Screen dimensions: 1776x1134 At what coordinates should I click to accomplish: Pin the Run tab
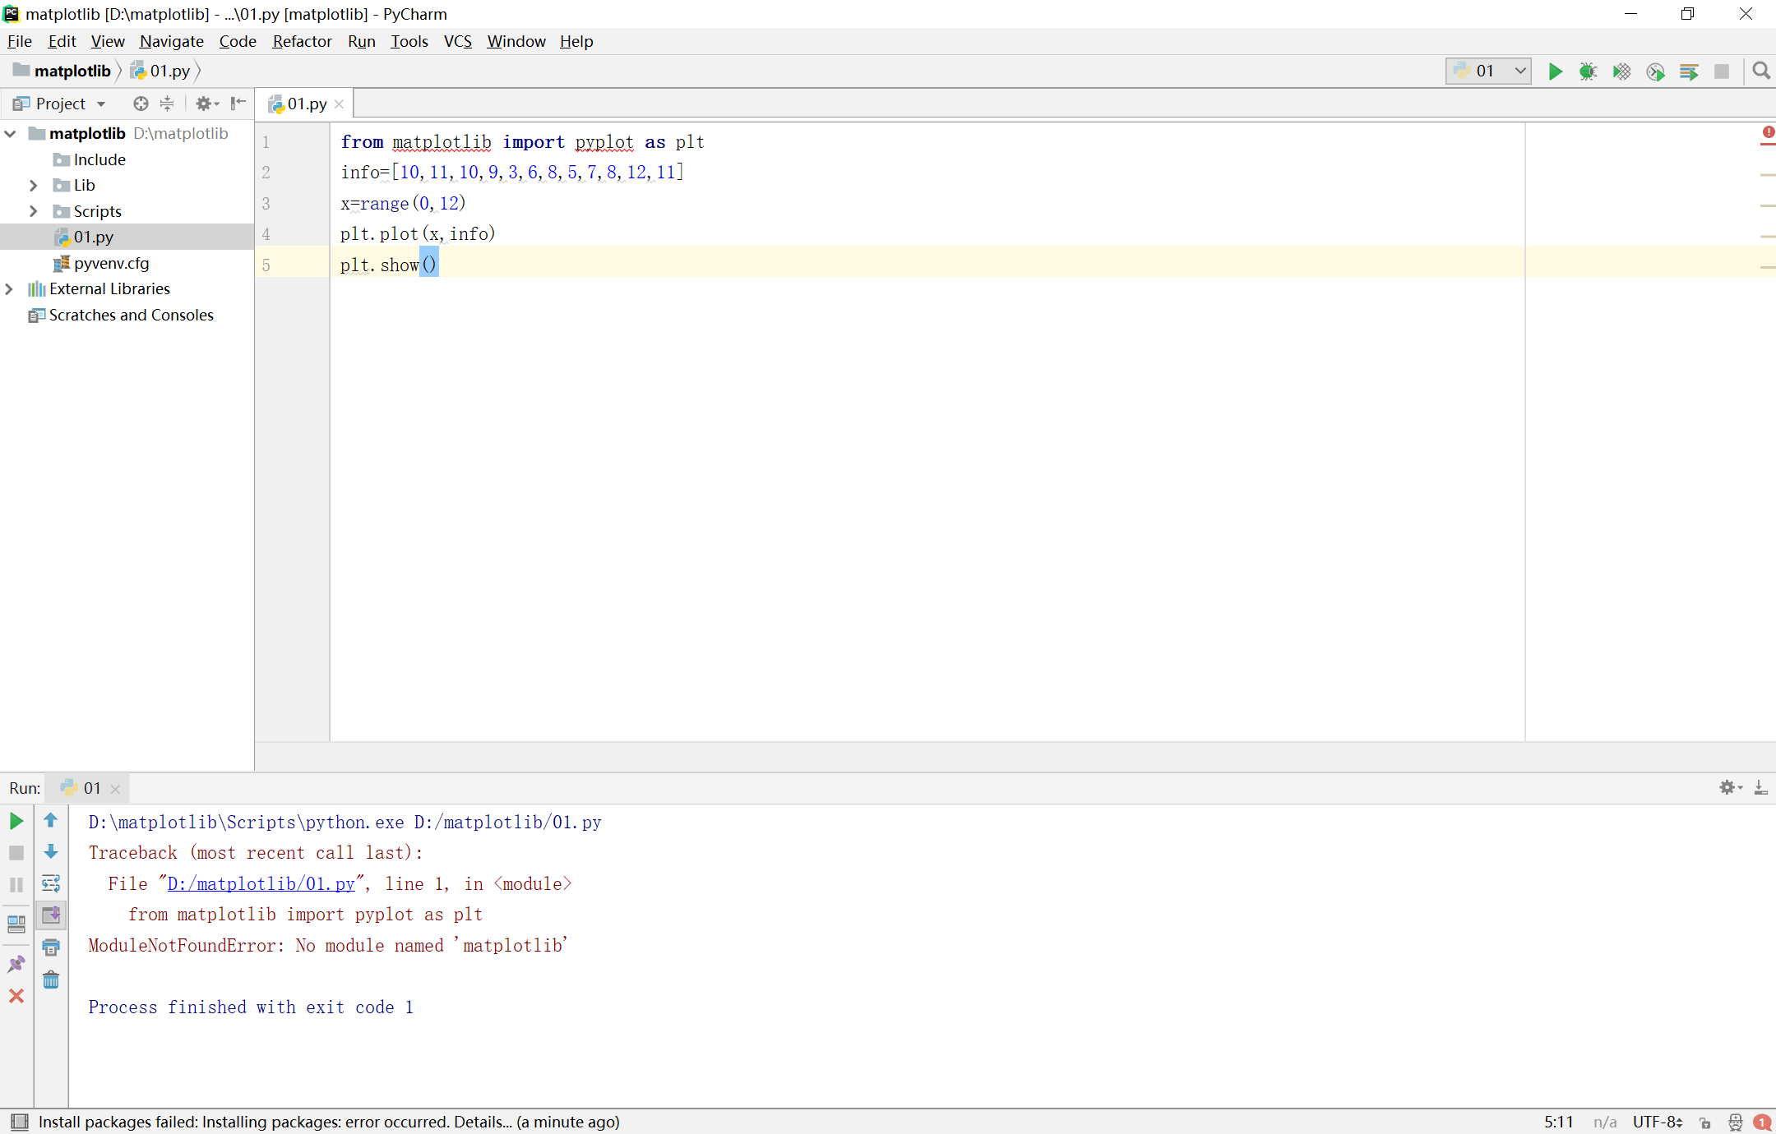(16, 964)
